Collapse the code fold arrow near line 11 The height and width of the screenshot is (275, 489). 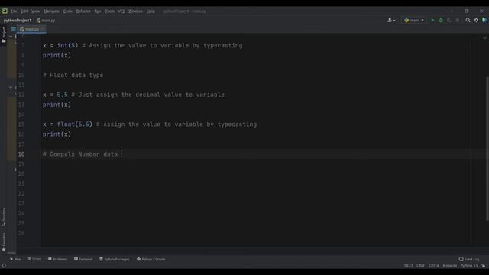click(11, 88)
